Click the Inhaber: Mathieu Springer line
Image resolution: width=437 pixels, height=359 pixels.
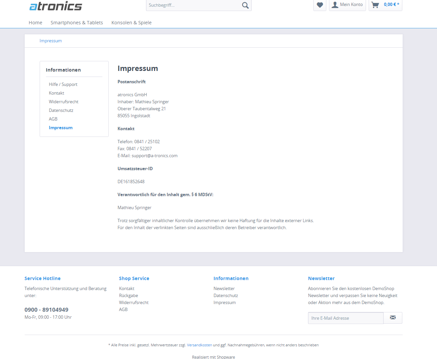(x=143, y=102)
